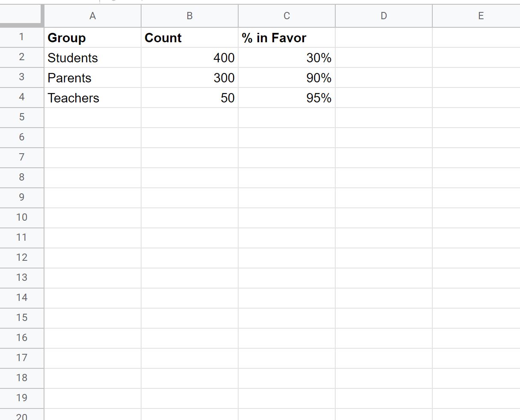Screen dimensions: 520x420
Task: Select the % in Favor header cell
Action: pos(287,38)
